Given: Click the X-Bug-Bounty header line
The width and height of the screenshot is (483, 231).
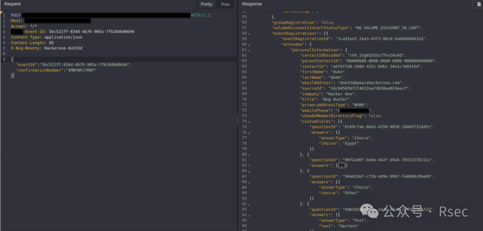Looking at the screenshot, I should point(47,48).
